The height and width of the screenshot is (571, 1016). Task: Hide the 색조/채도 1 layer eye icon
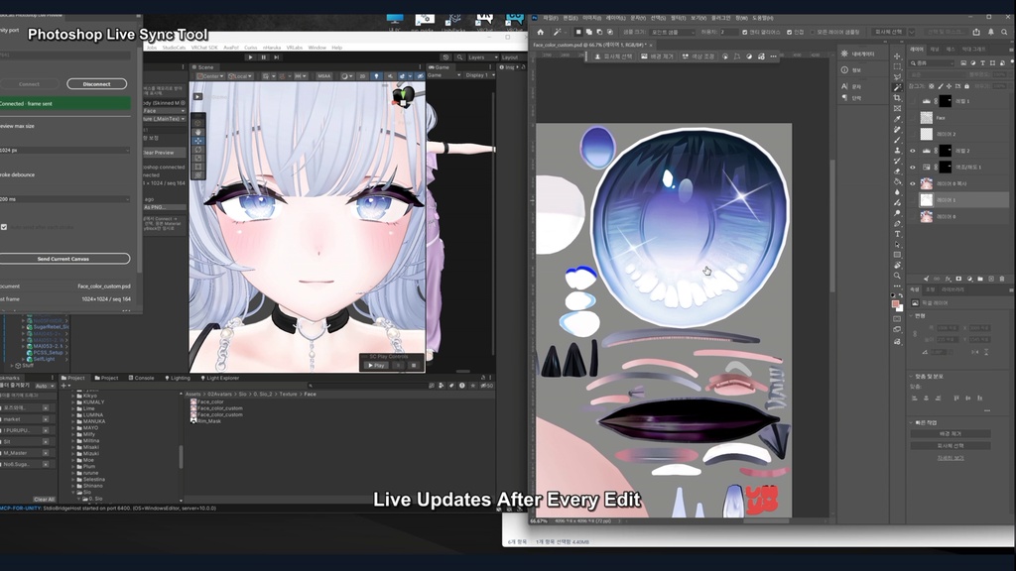pos(913,167)
